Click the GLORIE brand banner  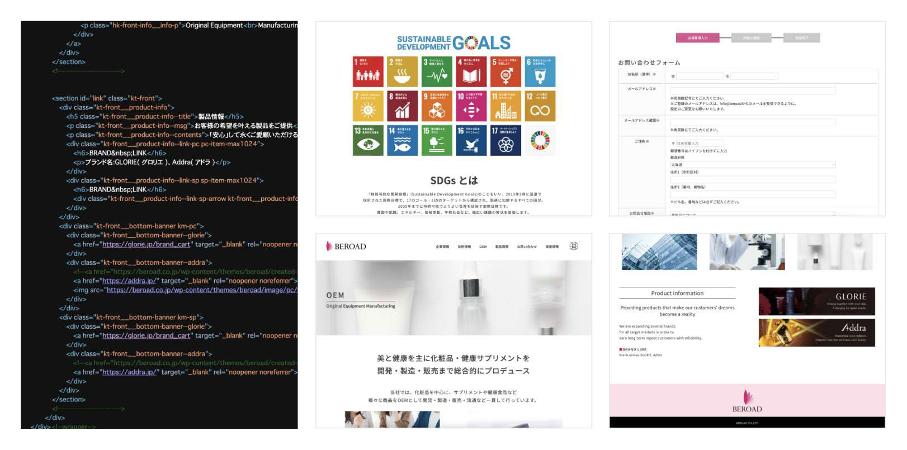click(816, 301)
